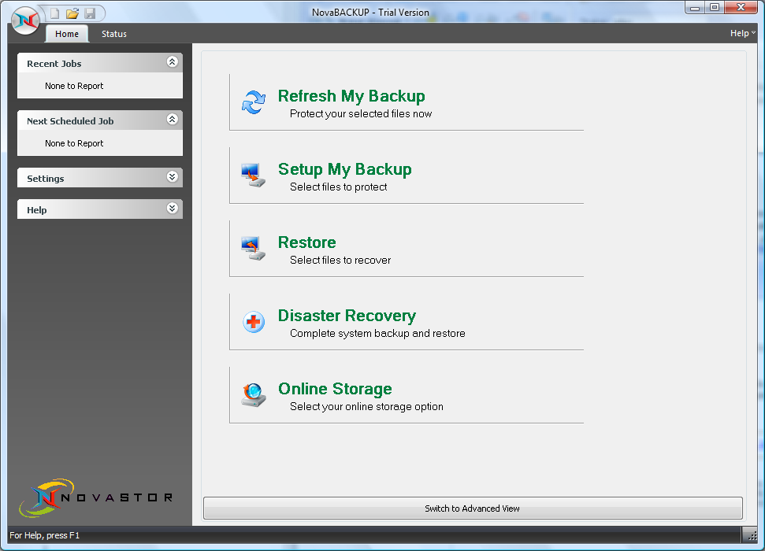Click the Setup My Backup computer icon
The height and width of the screenshot is (551, 765).
pos(254,176)
